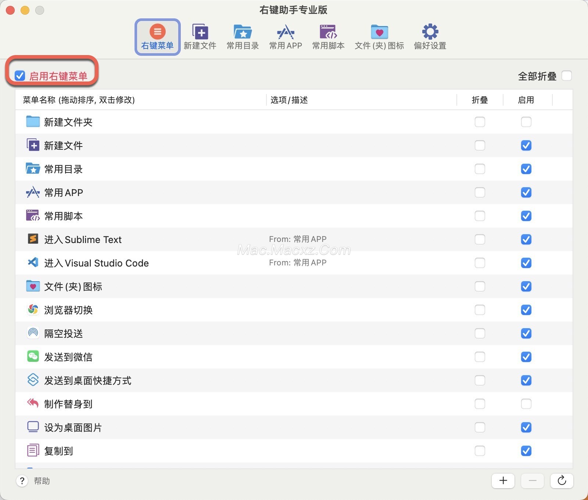Select the 右键菜单 tab
Viewport: 588px width, 500px height.
(157, 37)
